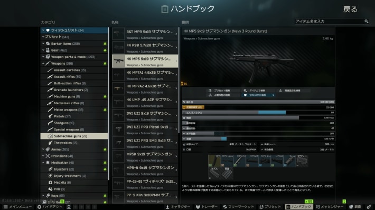Viewport: 375px width, 210px height.
Task: Open the Pills category
Action: pos(74,189)
